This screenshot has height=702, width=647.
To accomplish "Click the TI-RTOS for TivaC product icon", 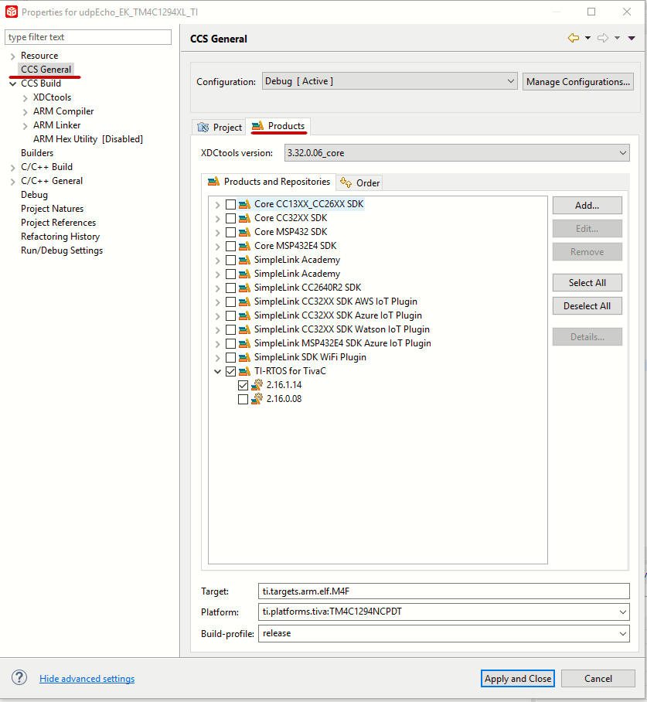I will point(244,371).
